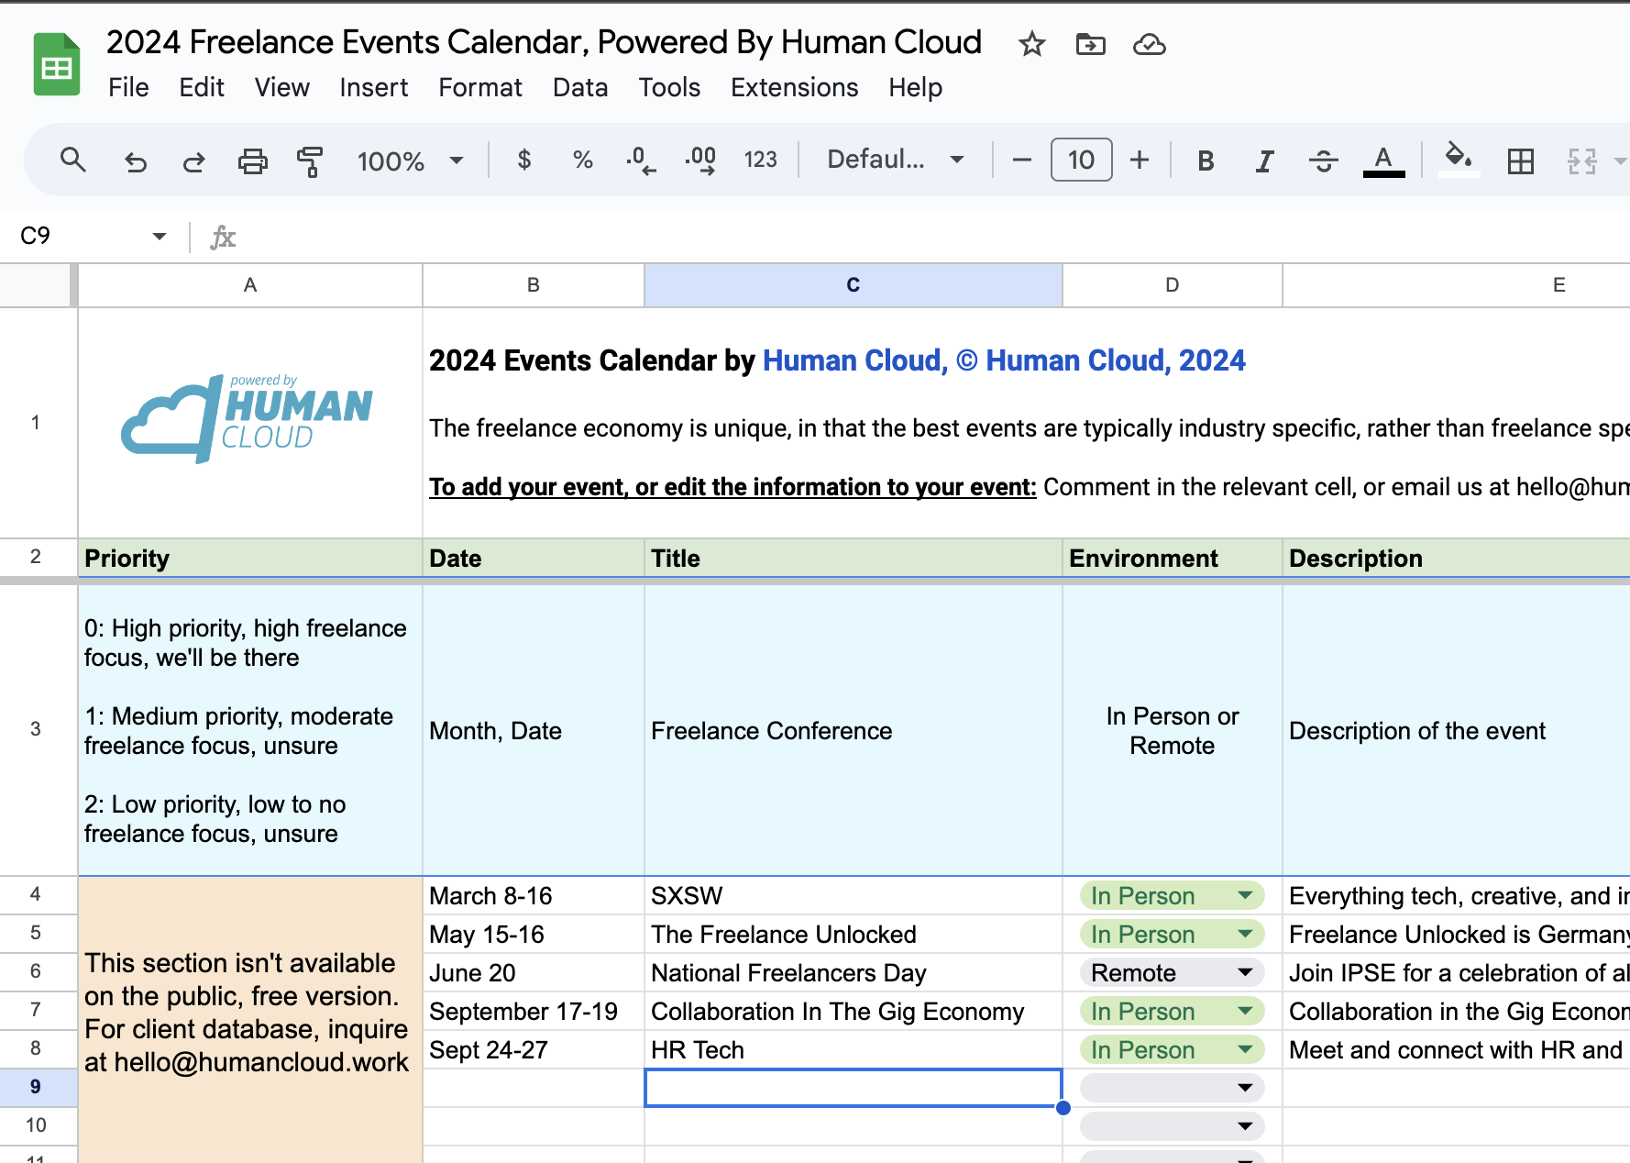Select the selected cell C9

[x=854, y=1088]
